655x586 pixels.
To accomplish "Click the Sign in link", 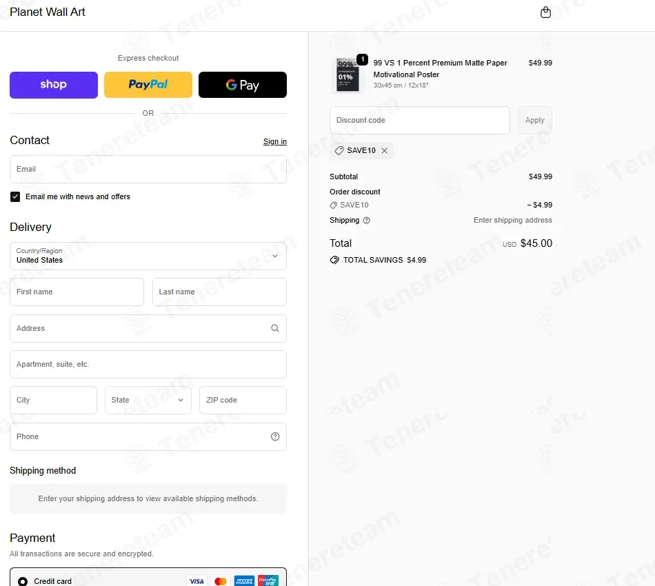I will (275, 141).
